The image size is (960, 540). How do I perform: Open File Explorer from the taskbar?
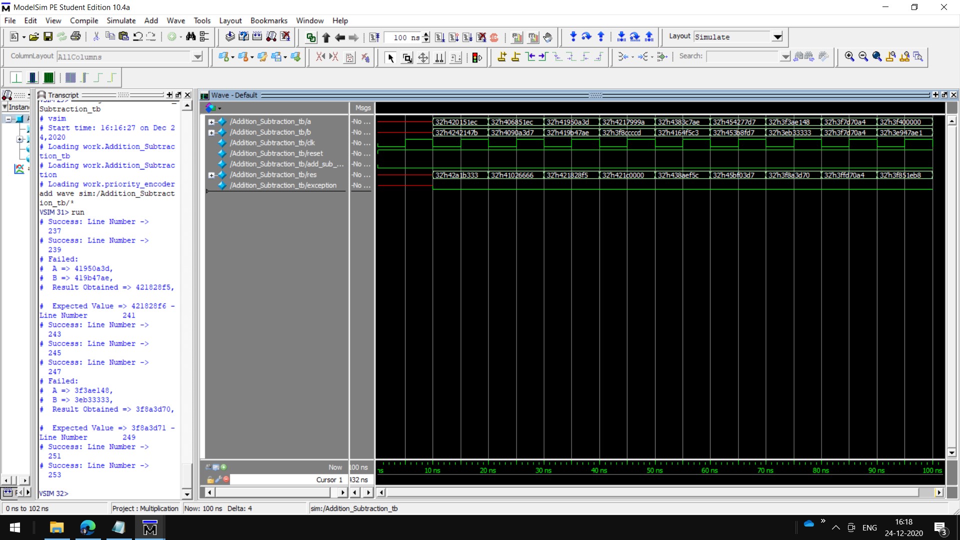(x=56, y=528)
